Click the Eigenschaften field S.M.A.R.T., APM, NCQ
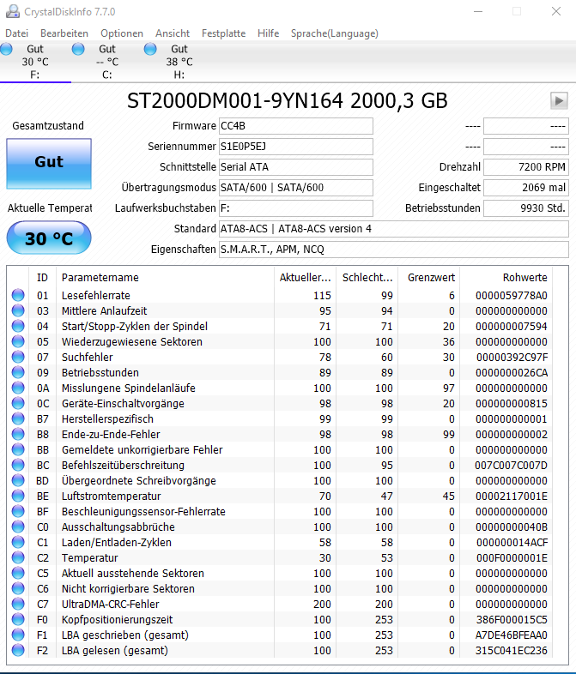 394,250
